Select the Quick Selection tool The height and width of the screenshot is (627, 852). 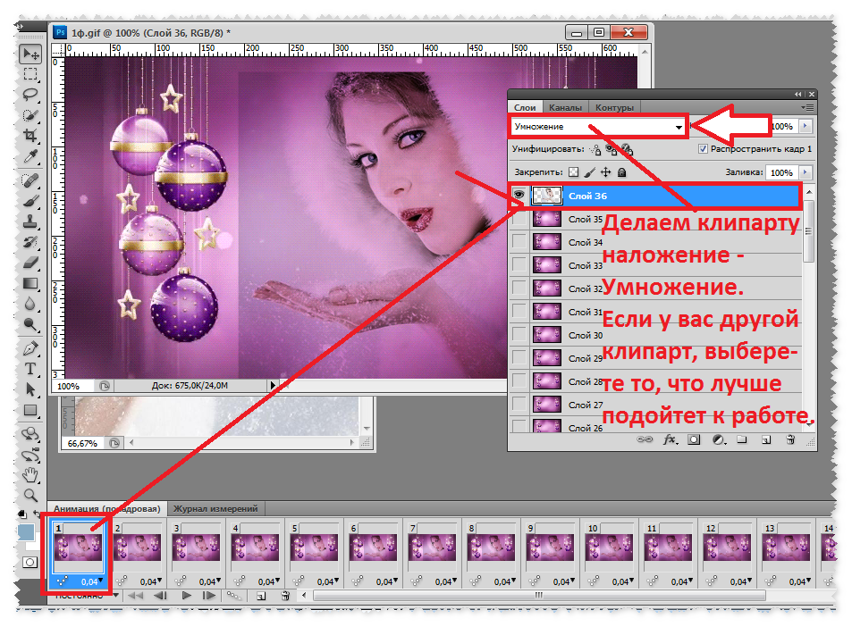[x=30, y=114]
